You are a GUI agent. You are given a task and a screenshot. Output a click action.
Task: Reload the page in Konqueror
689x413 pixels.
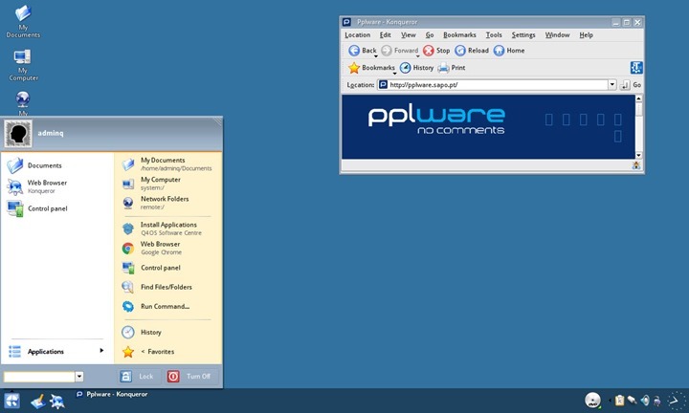[x=472, y=51]
